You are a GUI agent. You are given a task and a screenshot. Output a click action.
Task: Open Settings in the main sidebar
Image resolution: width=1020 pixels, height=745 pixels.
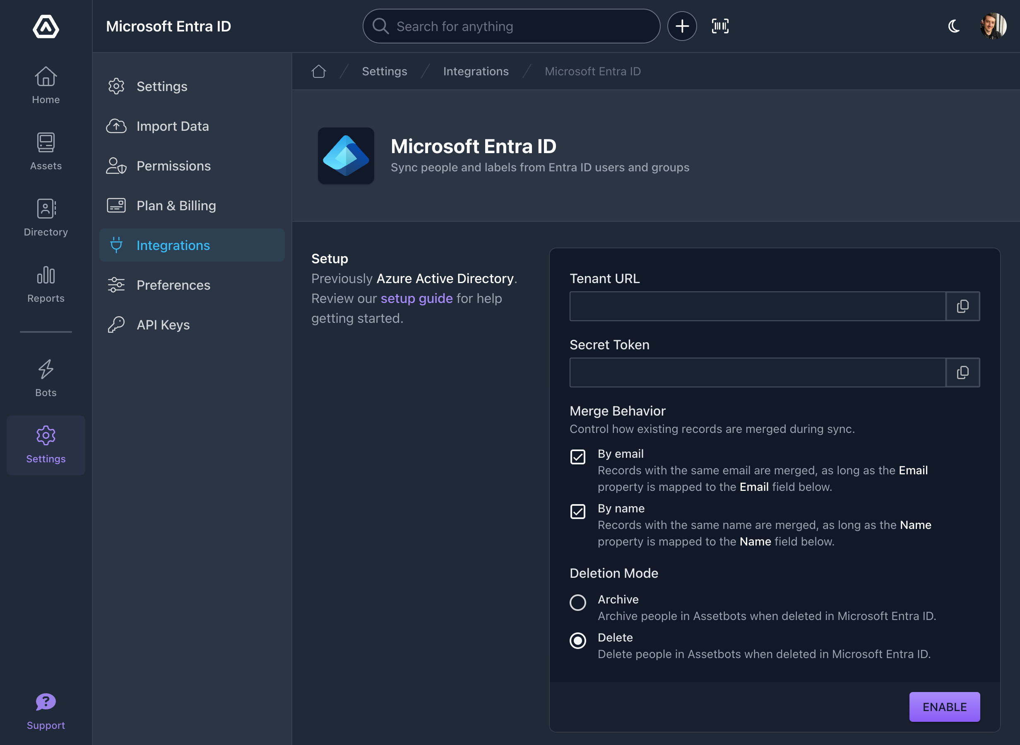click(46, 445)
